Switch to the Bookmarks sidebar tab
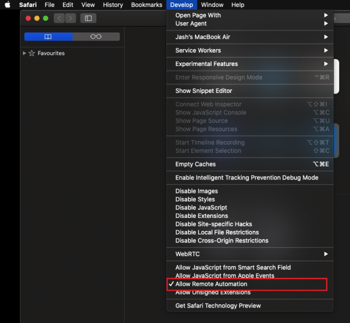Viewport: 350px width, 323px height. [48, 36]
